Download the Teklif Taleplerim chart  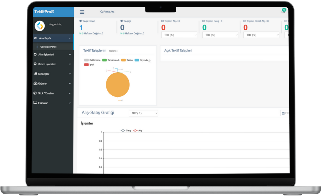pyautogui.click(x=150, y=61)
